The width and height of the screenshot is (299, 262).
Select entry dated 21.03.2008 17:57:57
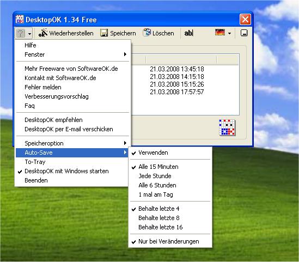(x=177, y=92)
